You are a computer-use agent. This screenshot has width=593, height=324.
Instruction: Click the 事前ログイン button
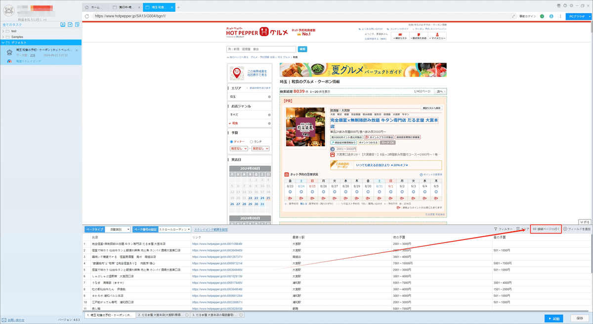coord(527,16)
